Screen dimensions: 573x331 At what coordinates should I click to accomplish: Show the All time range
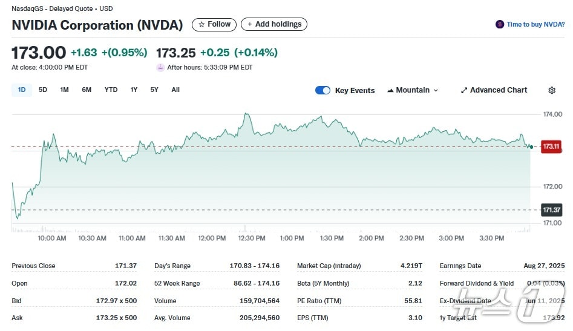coord(175,90)
